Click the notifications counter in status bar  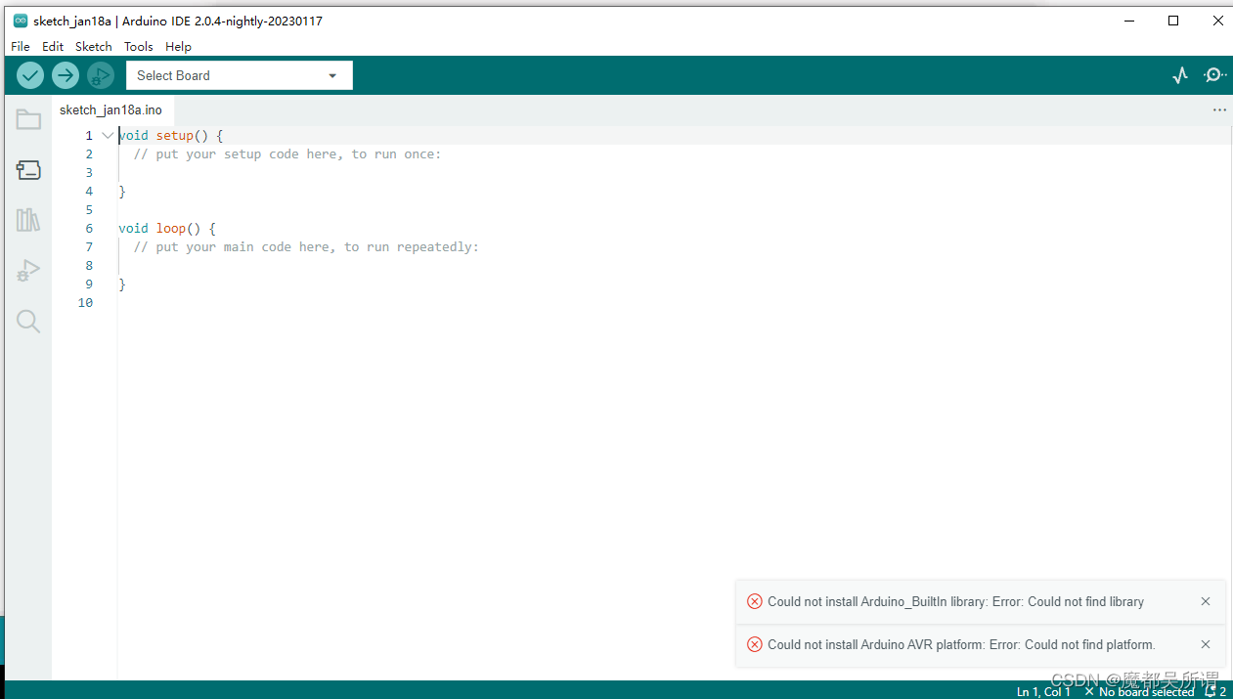click(1213, 691)
